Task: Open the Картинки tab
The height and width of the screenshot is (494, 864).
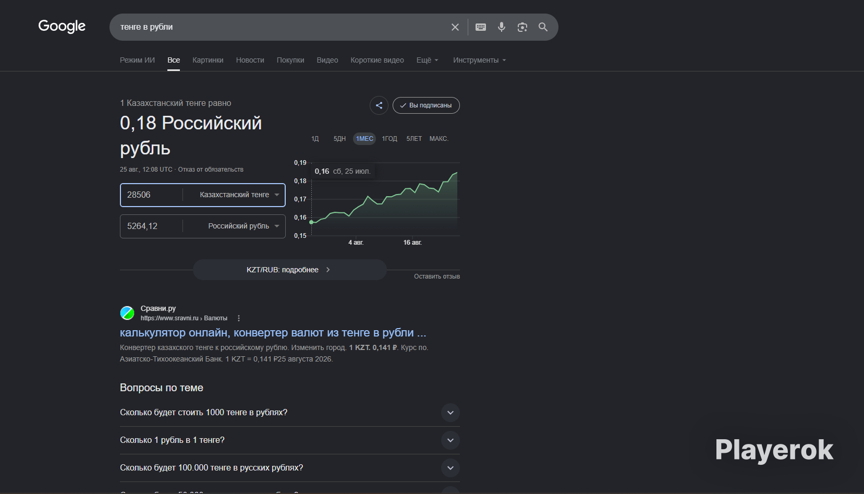Action: click(208, 60)
